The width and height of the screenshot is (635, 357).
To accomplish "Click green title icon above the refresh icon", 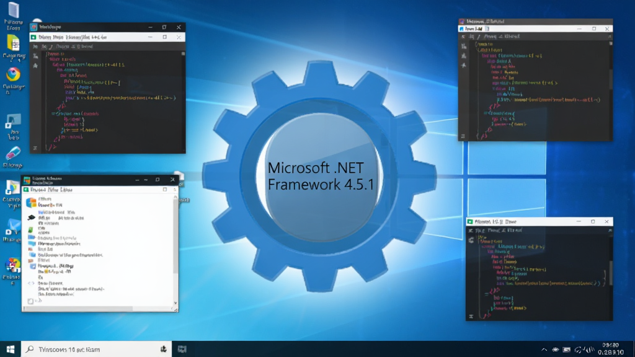I will 470,222.
